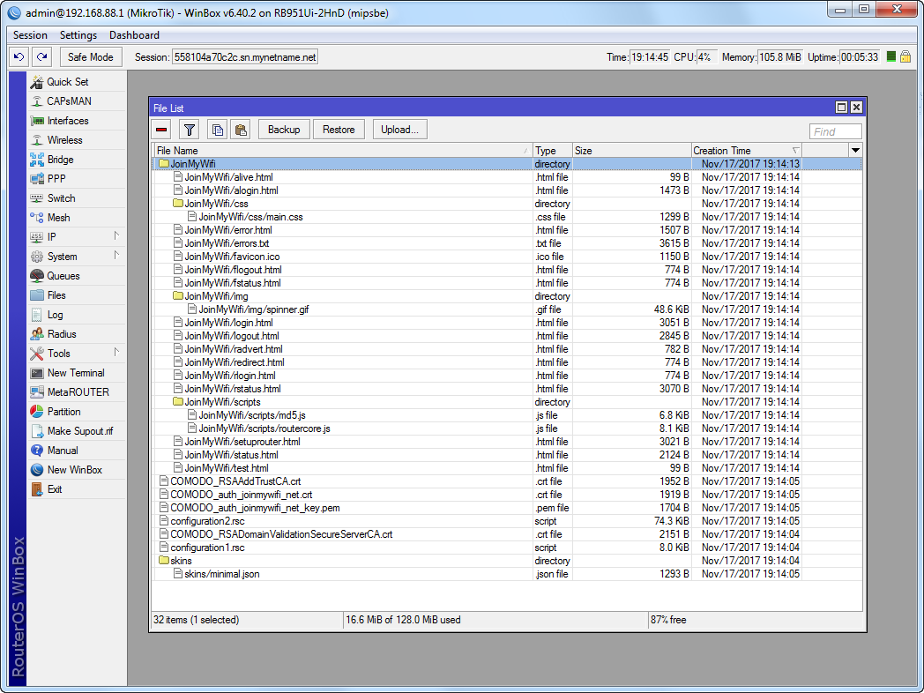Screen dimensions: 924x693
Task: Open the column selector dropdown arrow
Action: [x=855, y=151]
